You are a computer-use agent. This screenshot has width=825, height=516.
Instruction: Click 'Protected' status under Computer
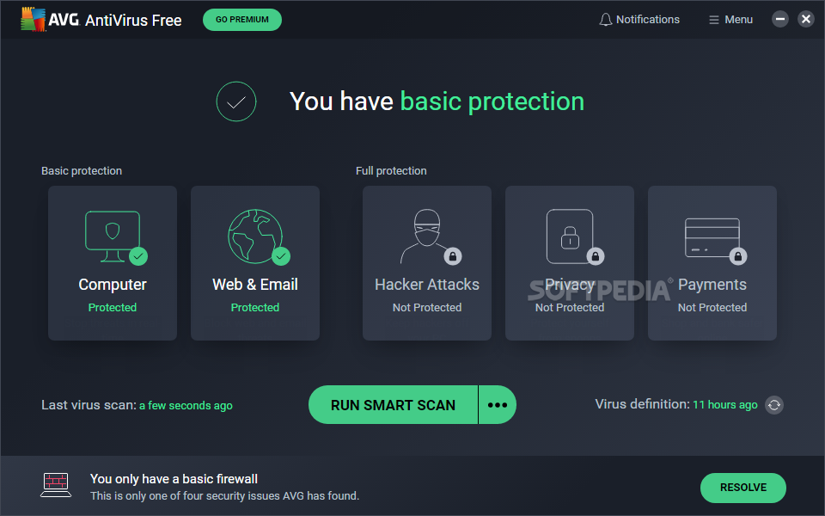tap(113, 308)
